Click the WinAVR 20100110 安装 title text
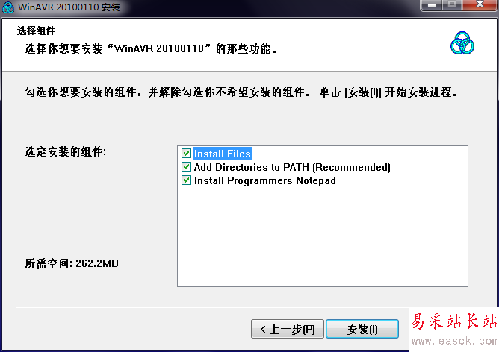Viewport: 499px width, 352px height. point(69,7)
